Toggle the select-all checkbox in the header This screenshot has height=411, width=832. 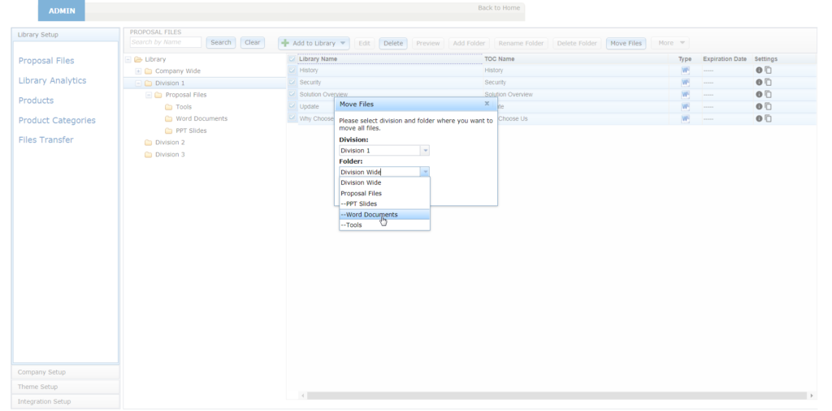tap(292, 59)
